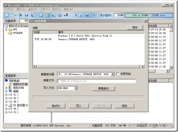This screenshot has width=178, height=132.
Task: Open the 工具(T) menu
Action: [45, 9]
